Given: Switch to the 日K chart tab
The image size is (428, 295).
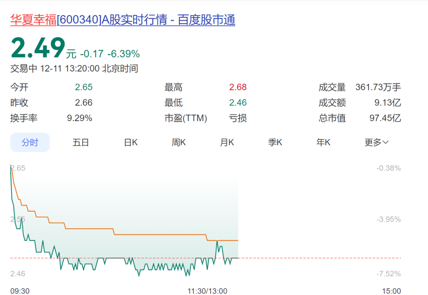Looking at the screenshot, I should pyautogui.click(x=131, y=143).
